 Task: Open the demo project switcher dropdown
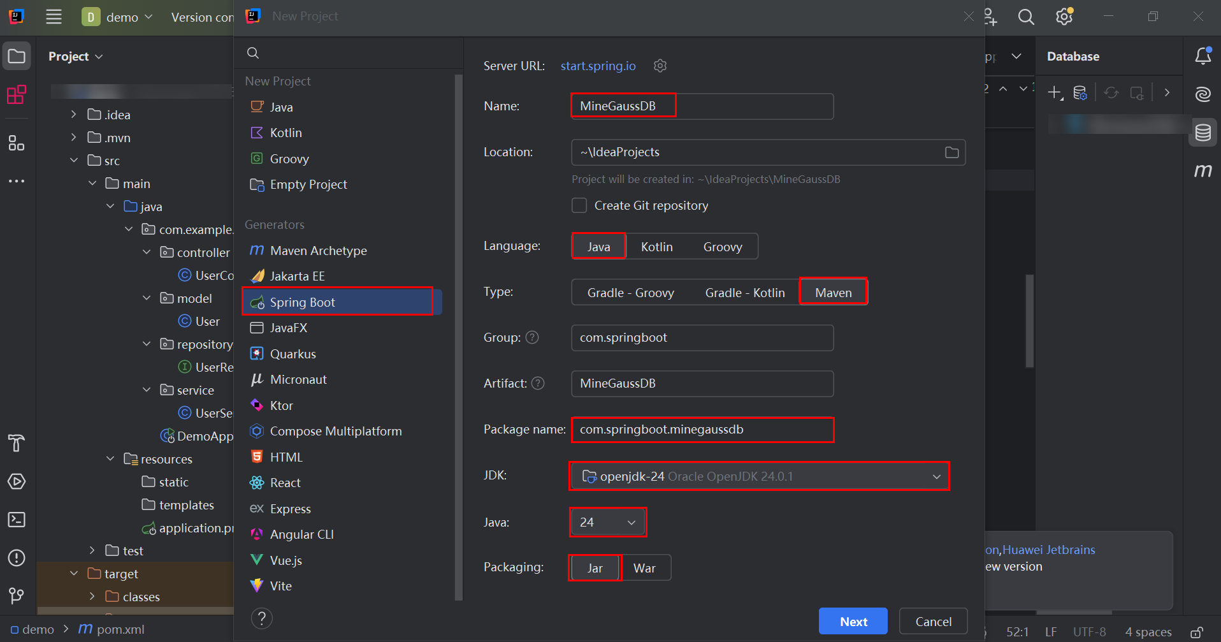pos(118,17)
